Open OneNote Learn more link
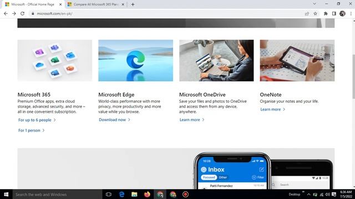Image resolution: width=355 pixels, height=199 pixels. coord(272,109)
